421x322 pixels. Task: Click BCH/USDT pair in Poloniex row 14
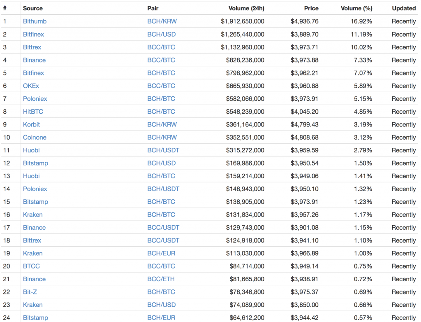point(163,189)
